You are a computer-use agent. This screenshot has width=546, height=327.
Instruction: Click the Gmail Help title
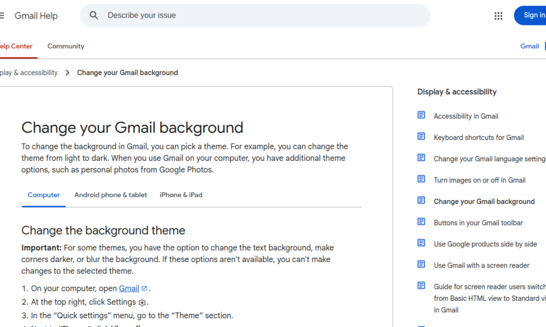coord(36,16)
